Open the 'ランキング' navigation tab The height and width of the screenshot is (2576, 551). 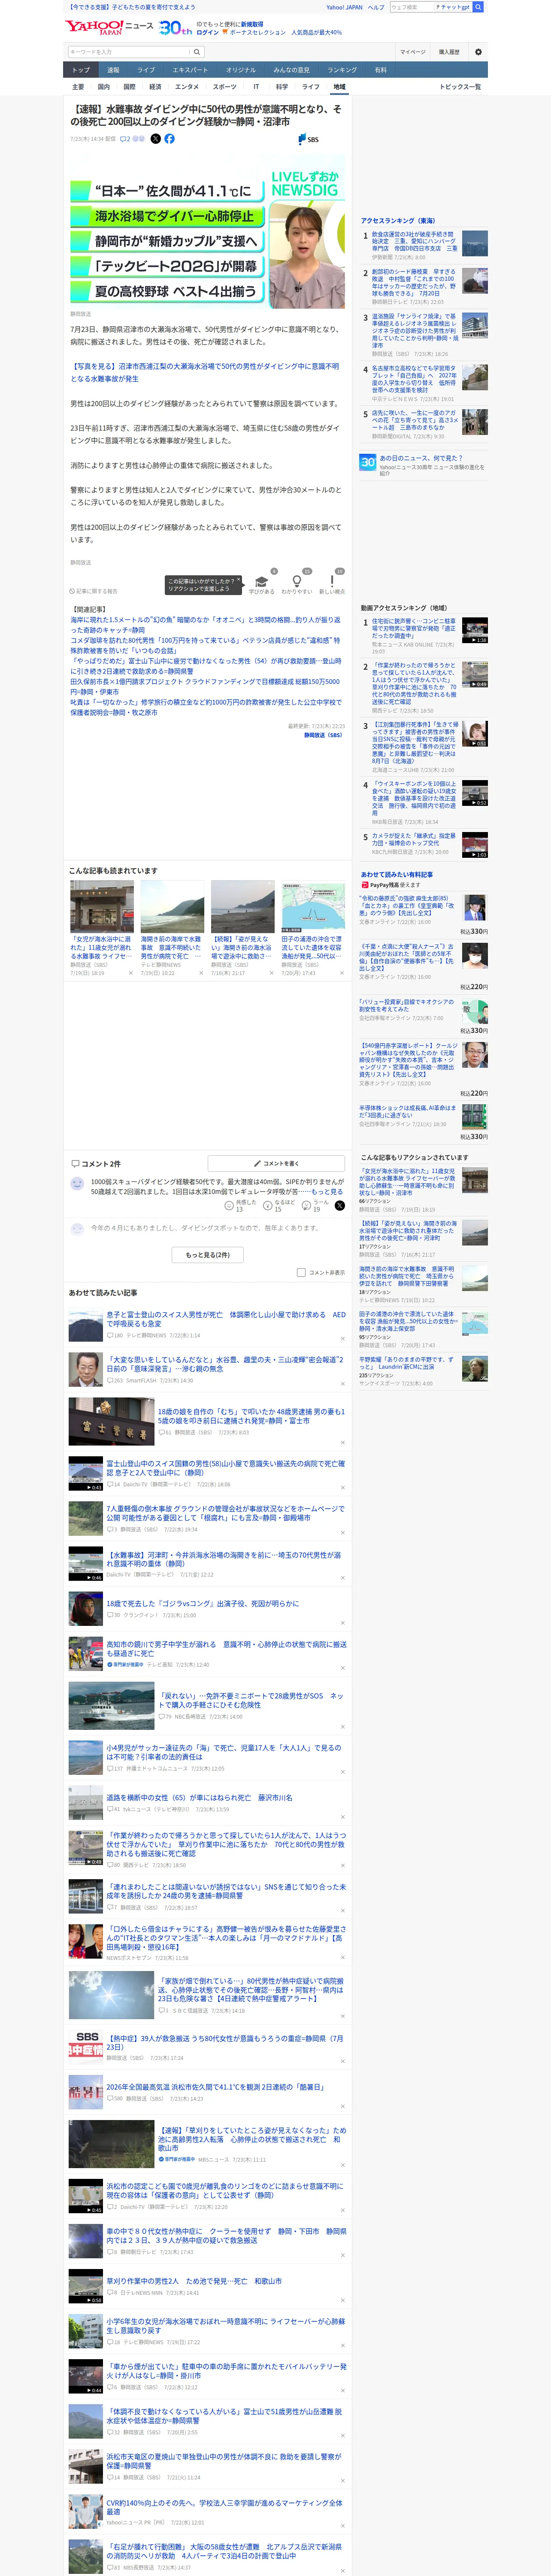click(x=342, y=70)
